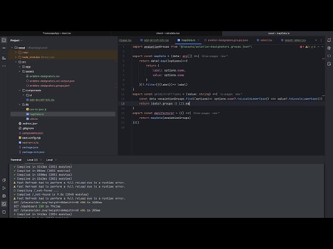Viewport: 333px width, 249px height.
Task: Show hidden editor tabs dropdown chevron
Action: click(316, 40)
